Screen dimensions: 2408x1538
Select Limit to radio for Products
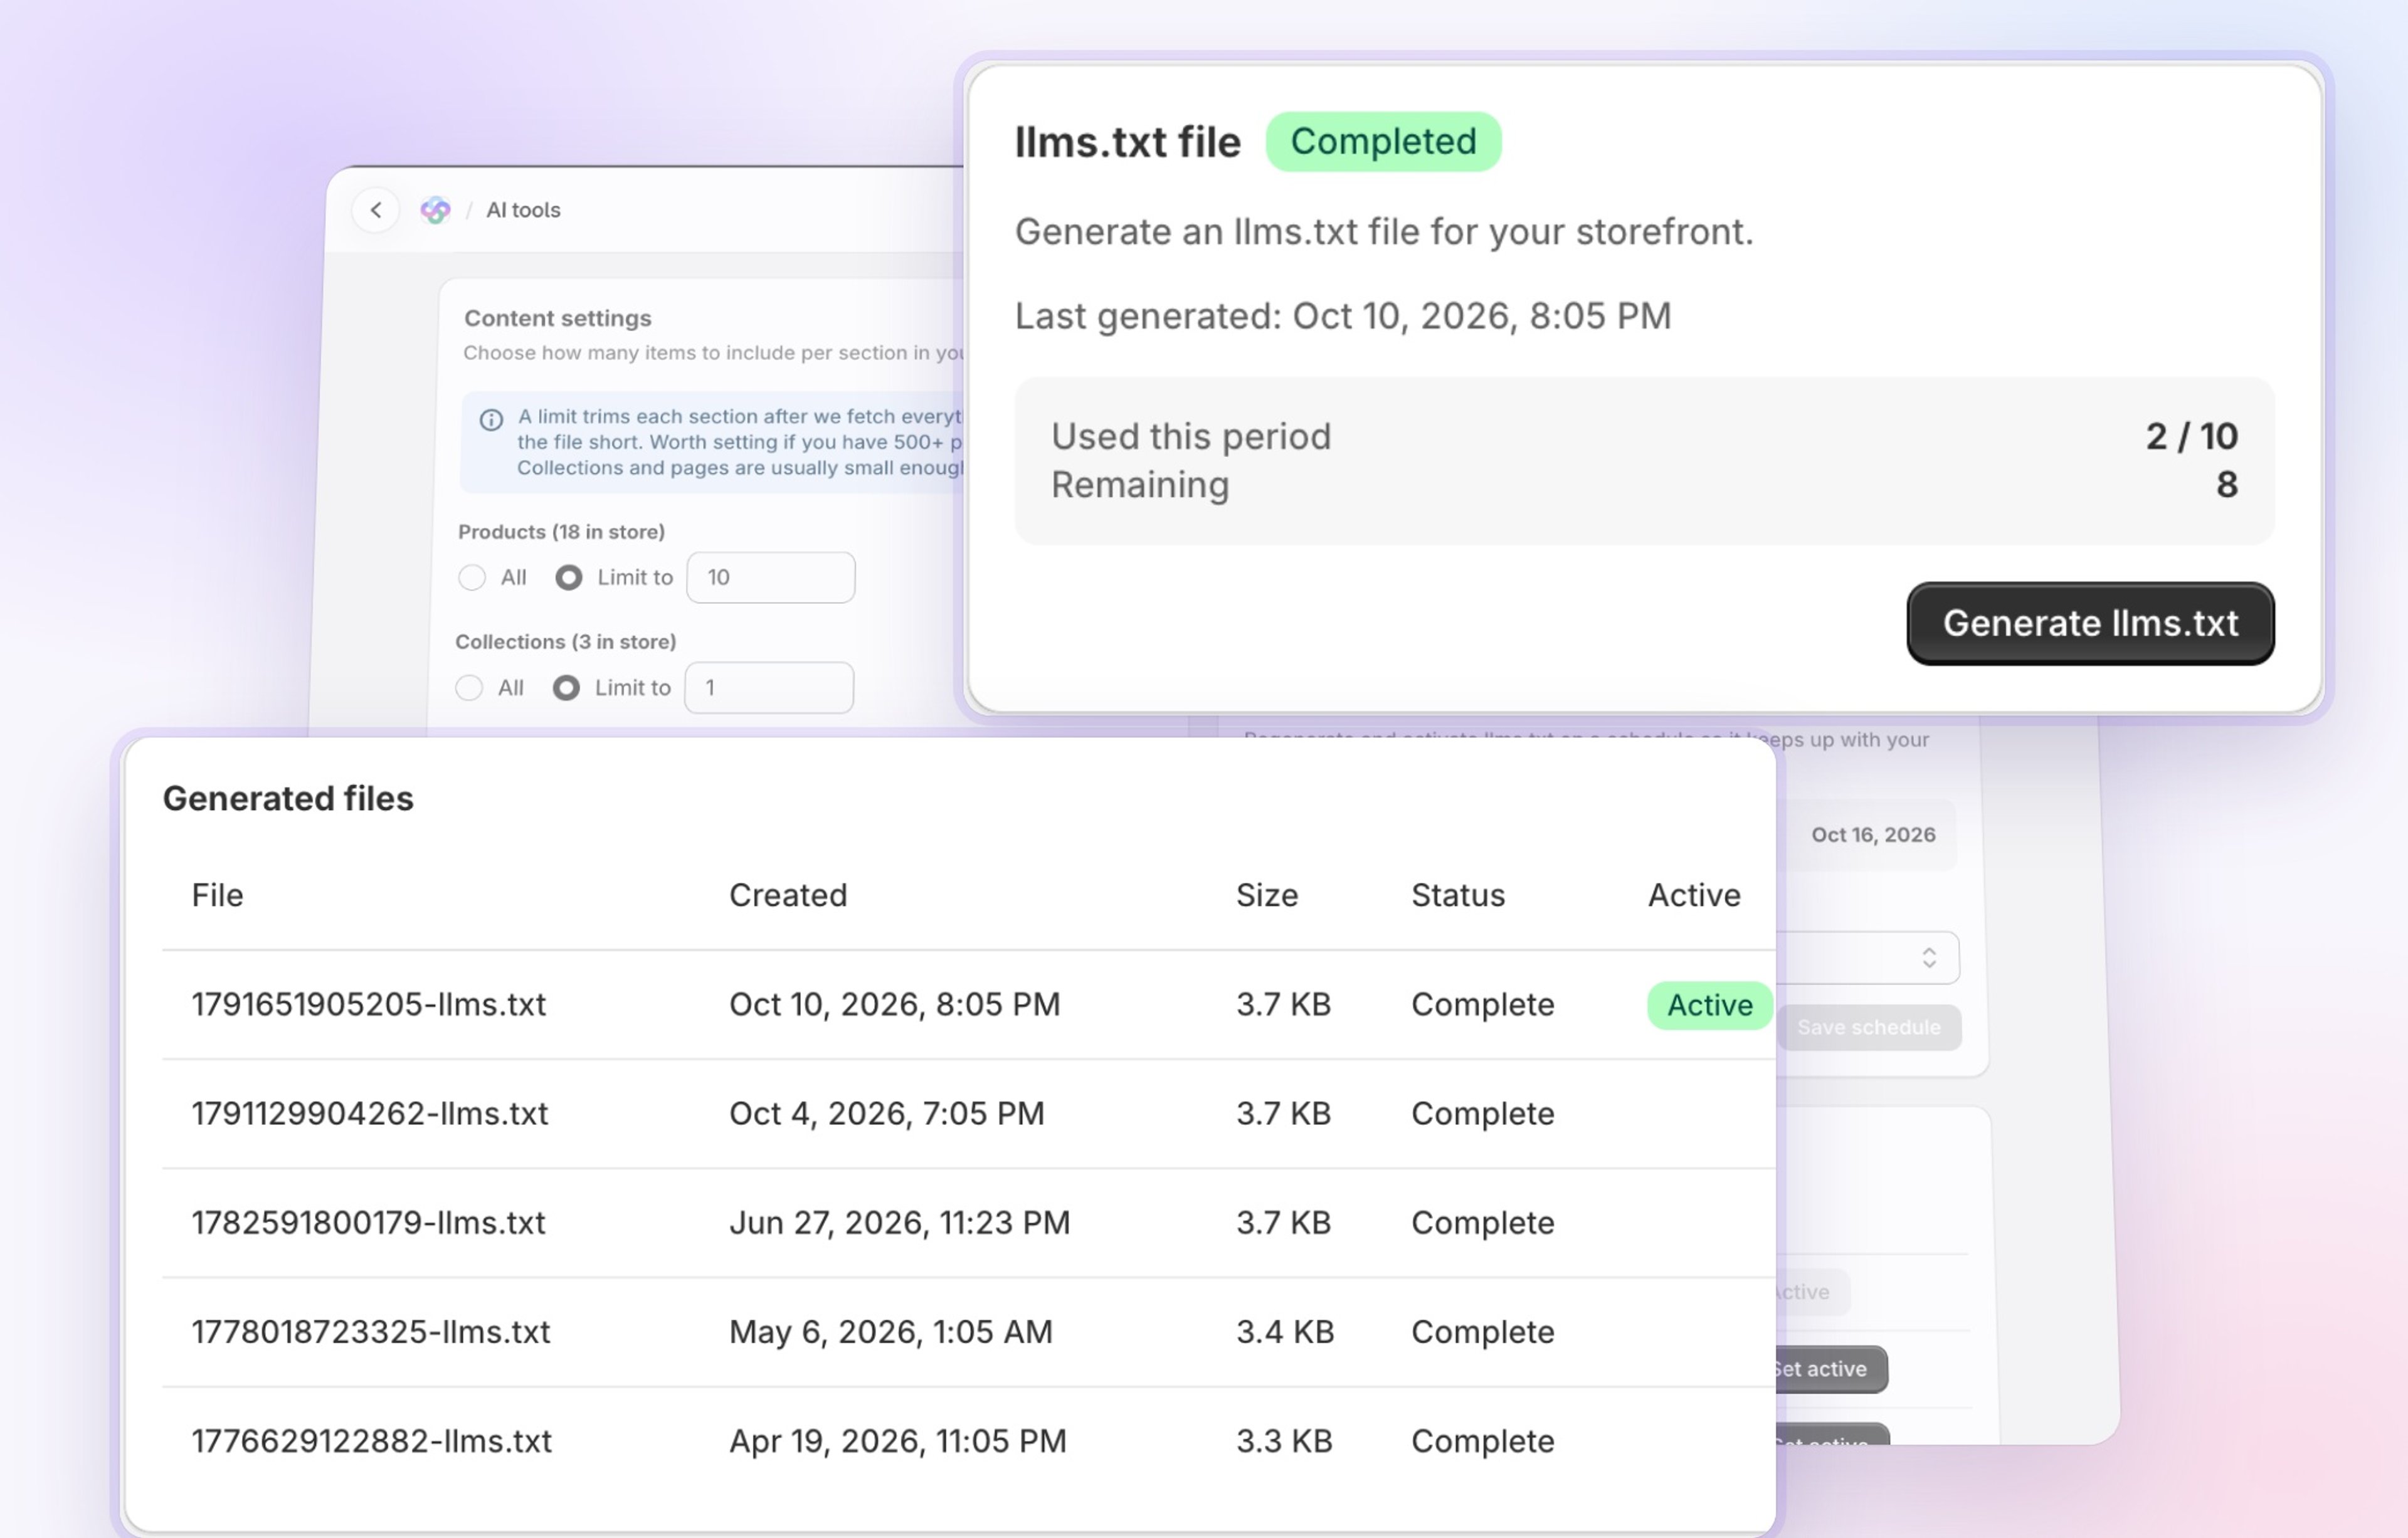569,577
